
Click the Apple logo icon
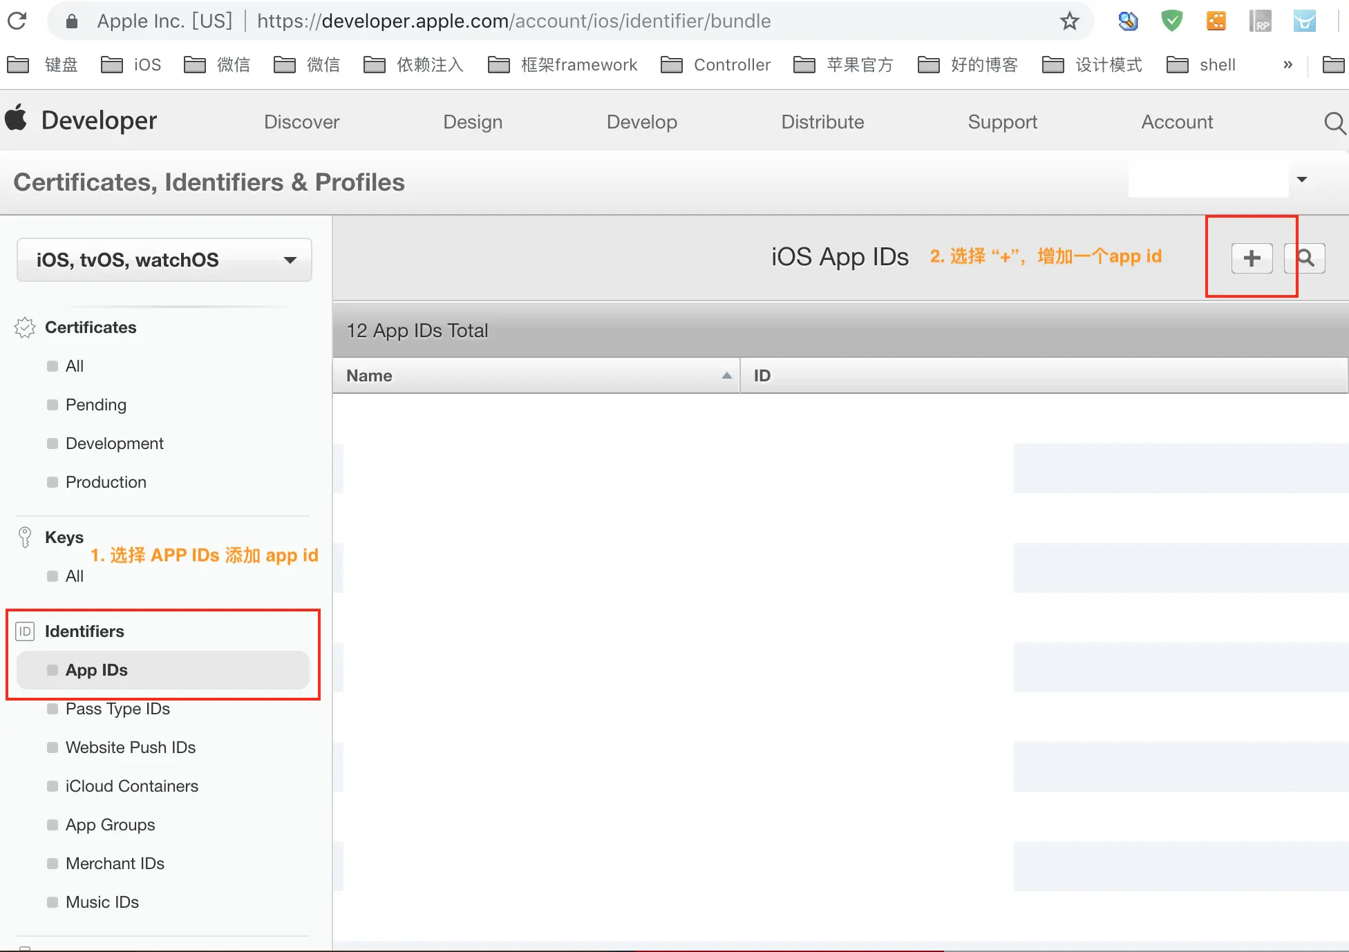point(17,118)
